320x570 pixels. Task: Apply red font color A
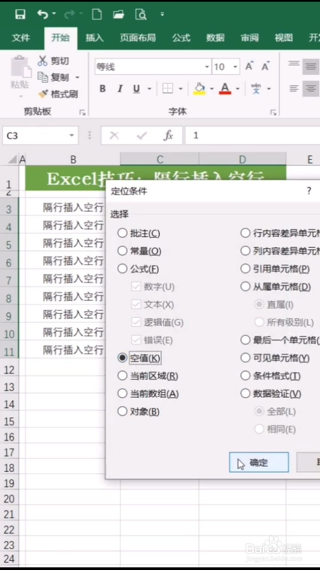225,88
